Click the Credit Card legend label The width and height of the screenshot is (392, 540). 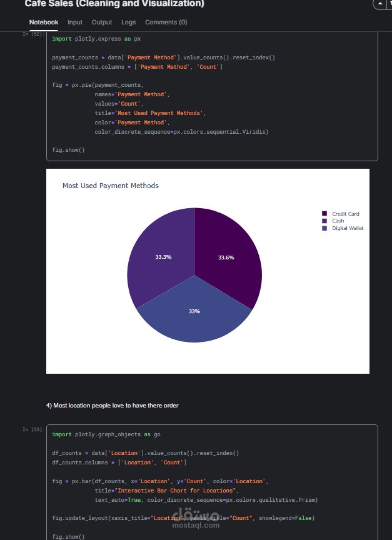[346, 214]
